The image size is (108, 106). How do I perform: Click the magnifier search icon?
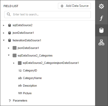point(9,14)
